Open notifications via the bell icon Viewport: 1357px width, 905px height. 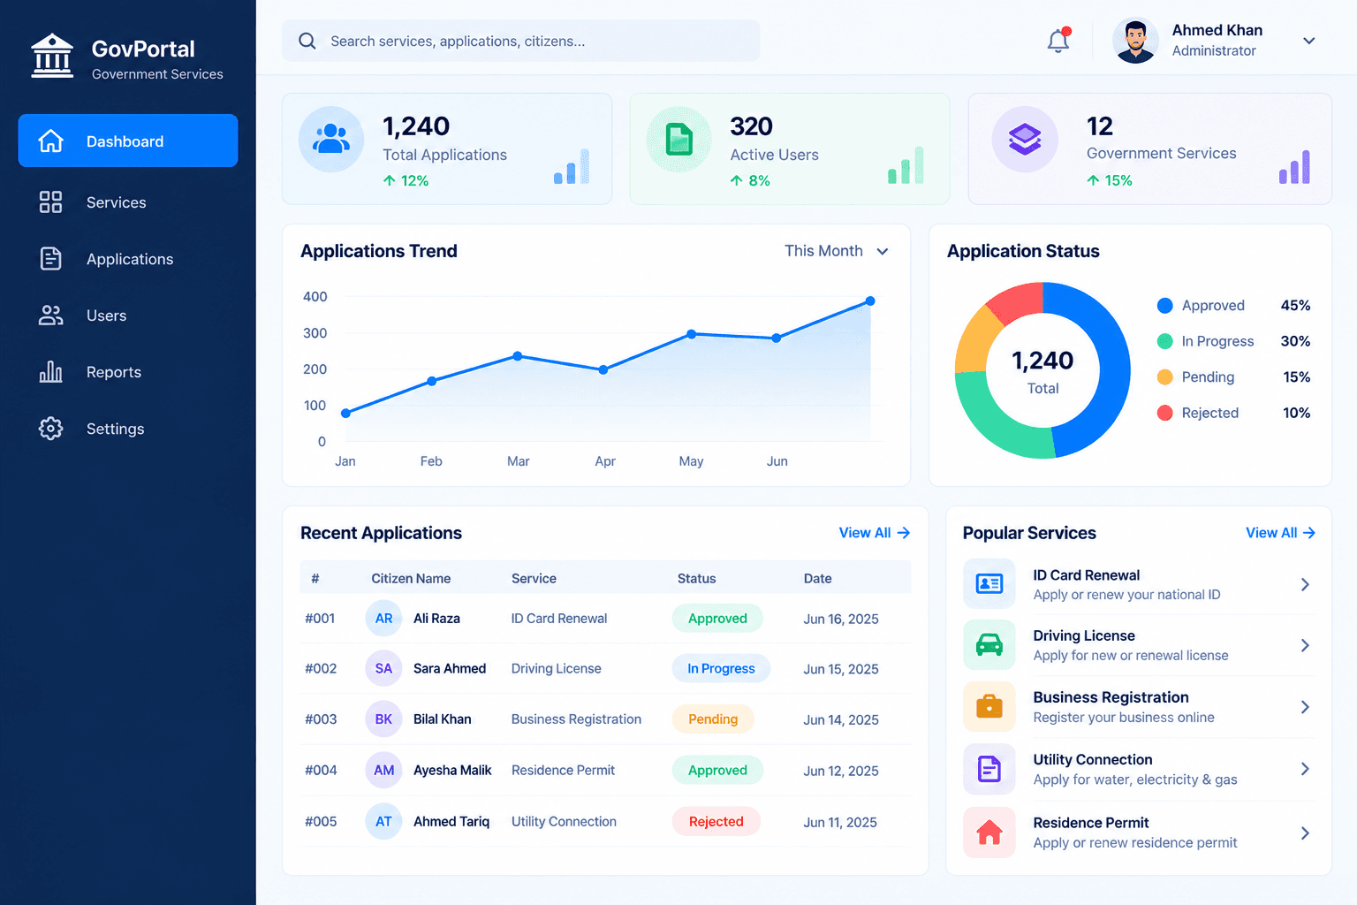coord(1058,41)
